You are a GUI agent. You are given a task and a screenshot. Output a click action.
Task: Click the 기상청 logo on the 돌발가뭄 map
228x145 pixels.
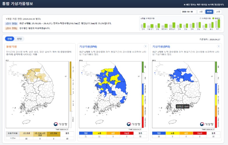[x=60, y=124]
